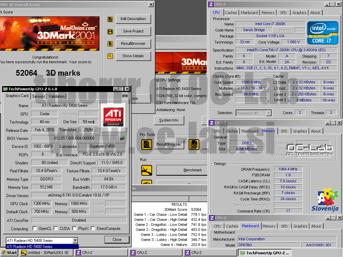Screen dimensions: 343x257
Task: Click the System Info button
Action: (169, 120)
